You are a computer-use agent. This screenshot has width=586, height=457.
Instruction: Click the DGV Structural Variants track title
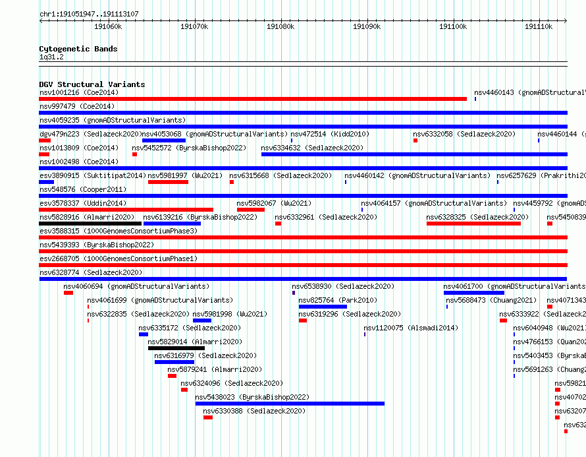point(92,84)
